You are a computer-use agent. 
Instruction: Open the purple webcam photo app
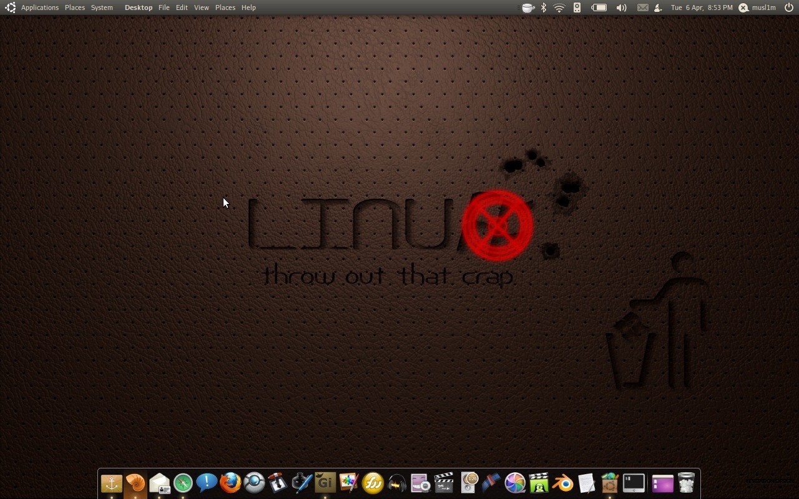pyautogui.click(x=420, y=483)
